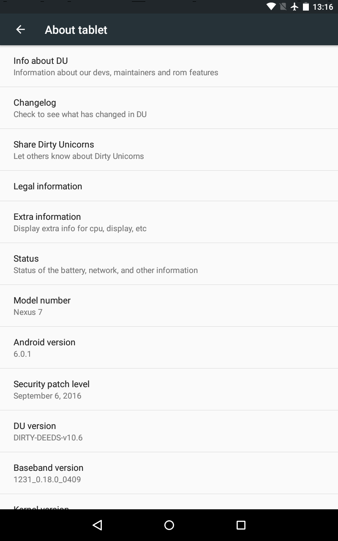
Task: Open Legal information
Action: (169, 186)
